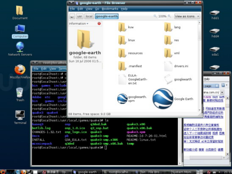Click the browser URL field sina.com.cn
232x174 pixels.
point(211,92)
